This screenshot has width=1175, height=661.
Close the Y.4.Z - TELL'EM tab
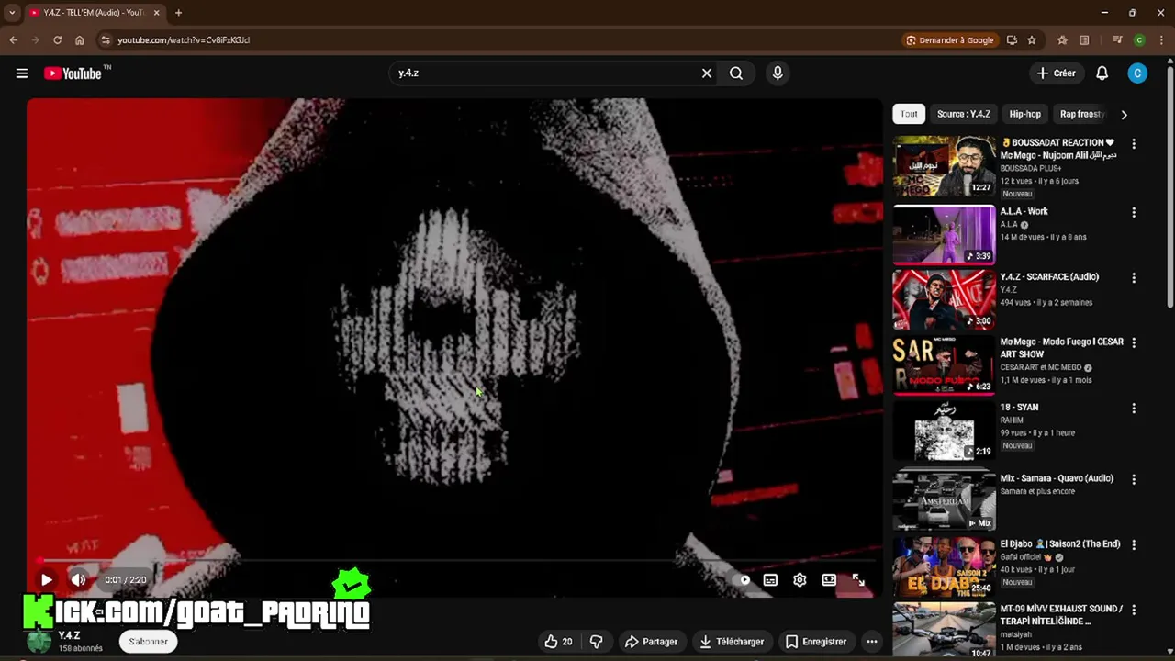[156, 13]
